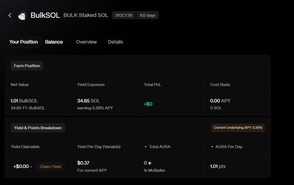Click the Claim Yield button
The width and height of the screenshot is (294, 185).
50,167
